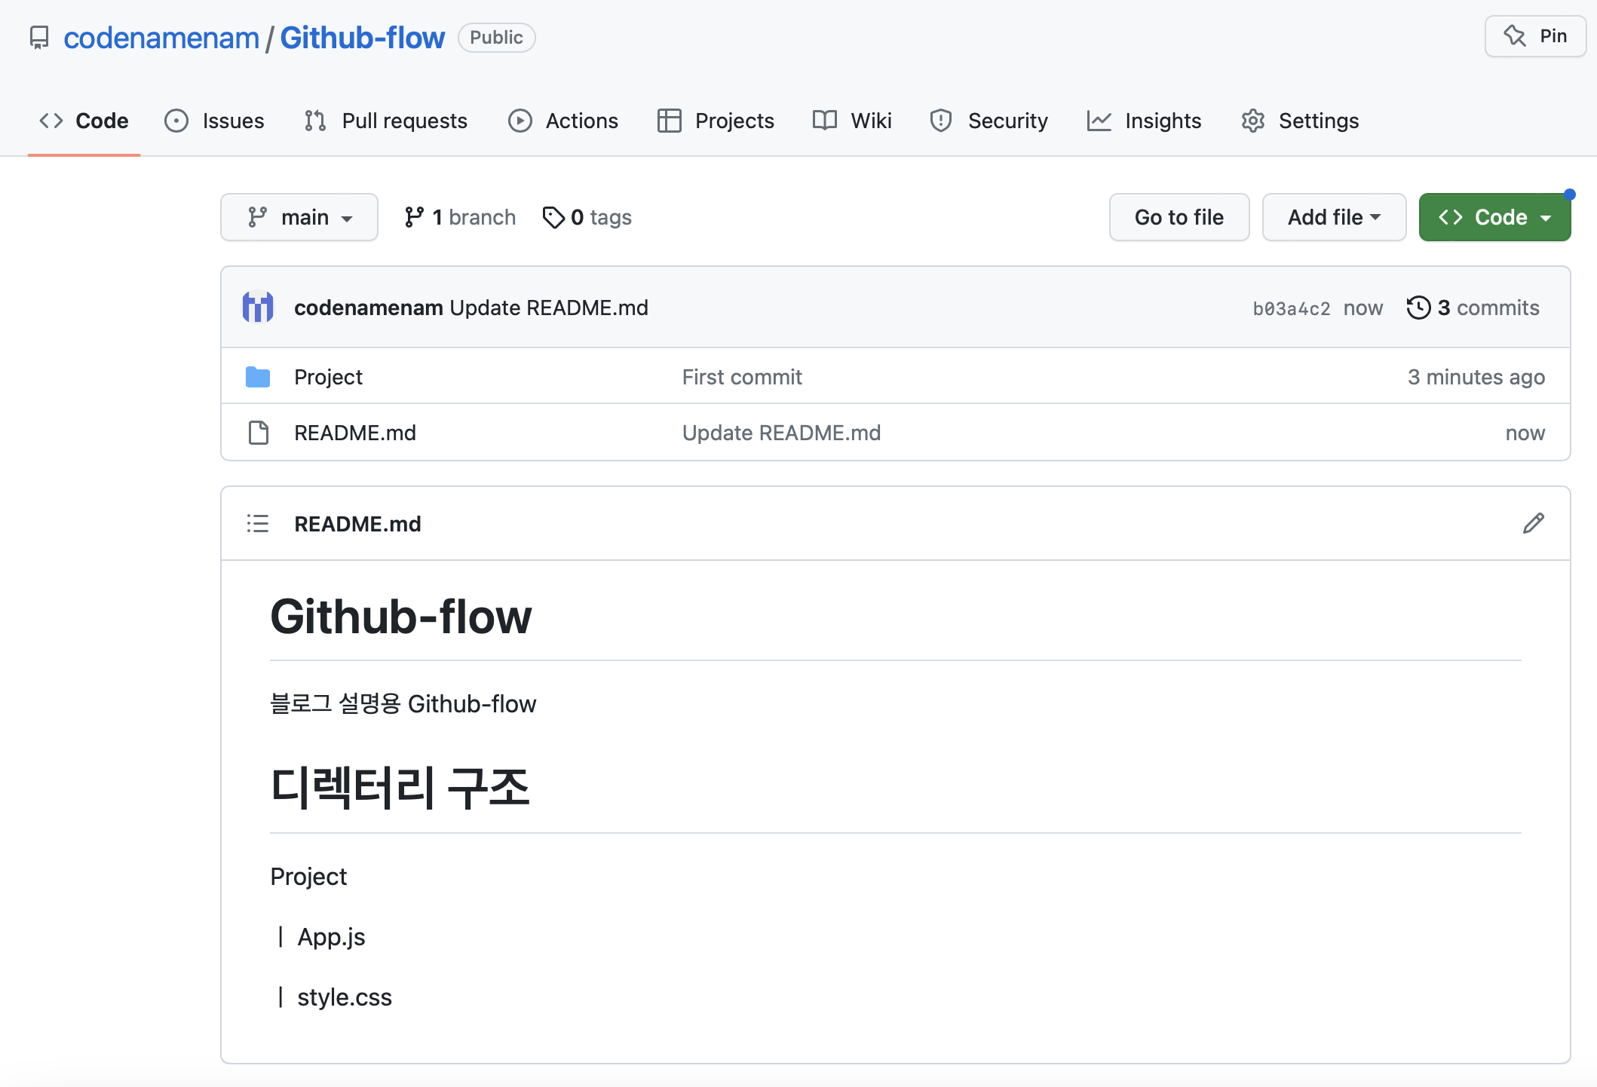Click the README.md file icon in file list

pyautogui.click(x=259, y=433)
